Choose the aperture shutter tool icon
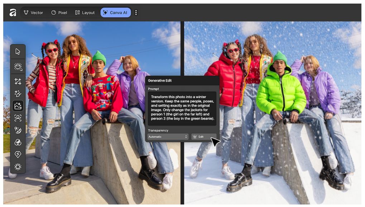 [18, 167]
